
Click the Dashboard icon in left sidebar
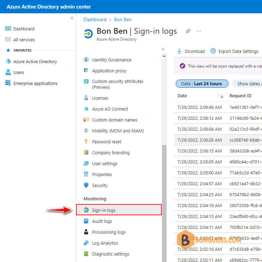point(8,29)
